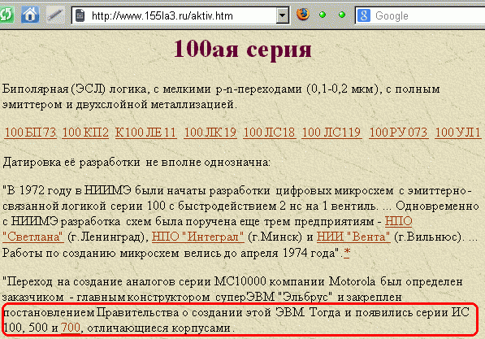Open the 100РУ073 chip link

(x=399, y=133)
